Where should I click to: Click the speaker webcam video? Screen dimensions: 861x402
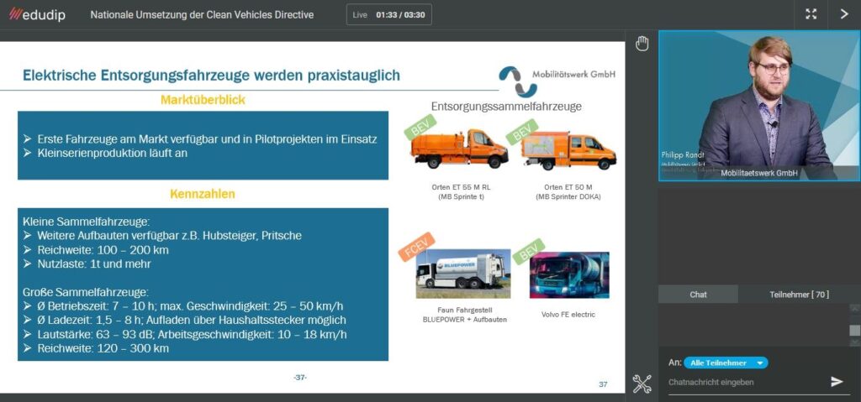[759, 105]
